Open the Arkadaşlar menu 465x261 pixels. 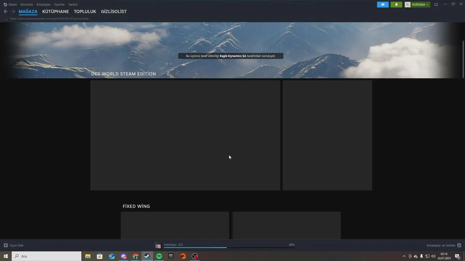coord(43,4)
